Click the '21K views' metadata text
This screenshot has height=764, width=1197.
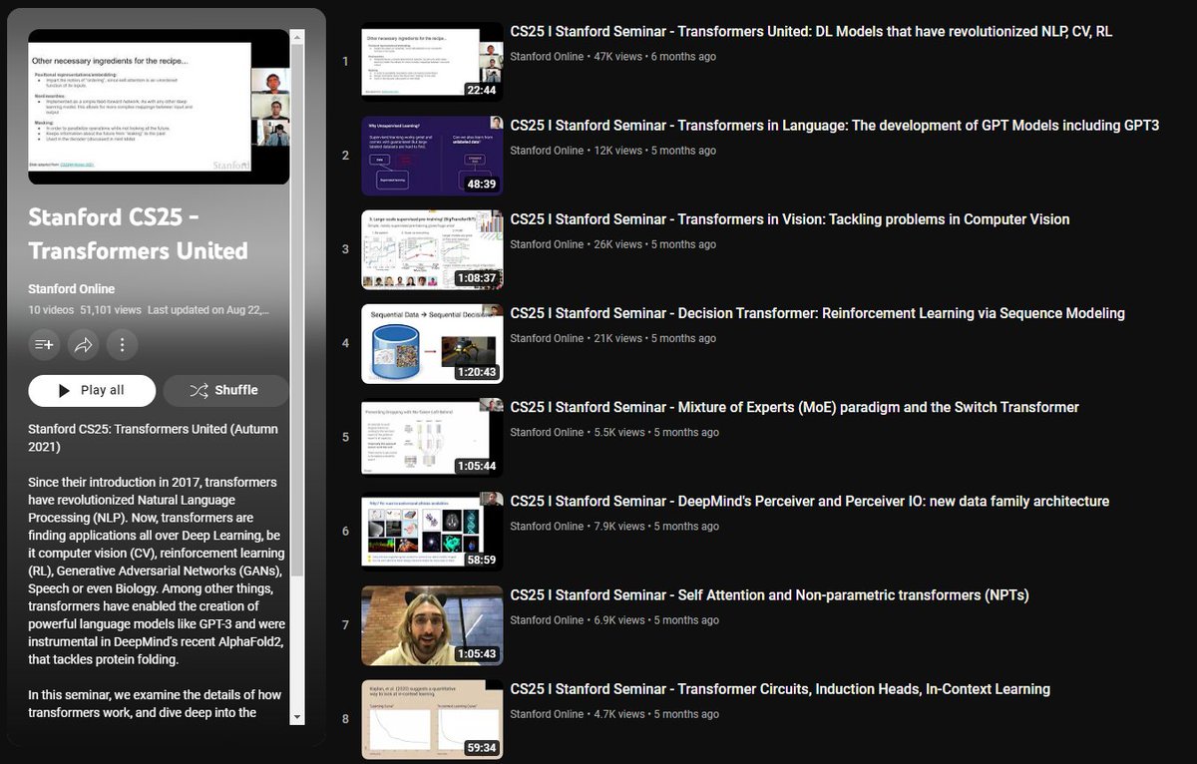pos(617,338)
